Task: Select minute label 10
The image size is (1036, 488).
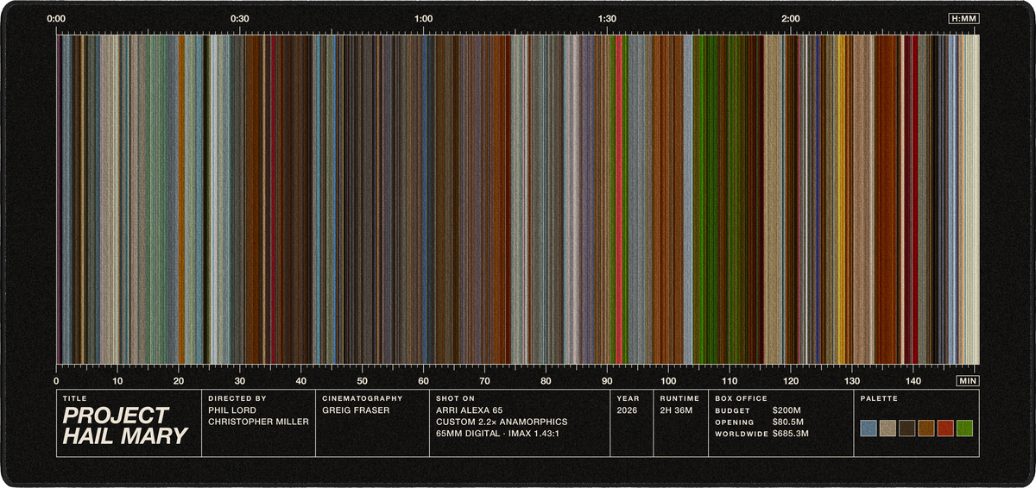Action: pyautogui.click(x=117, y=380)
